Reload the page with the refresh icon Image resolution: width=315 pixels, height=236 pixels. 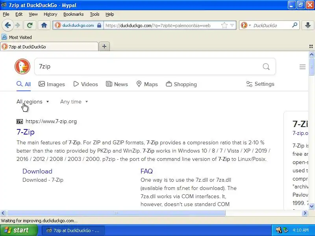coord(30,25)
